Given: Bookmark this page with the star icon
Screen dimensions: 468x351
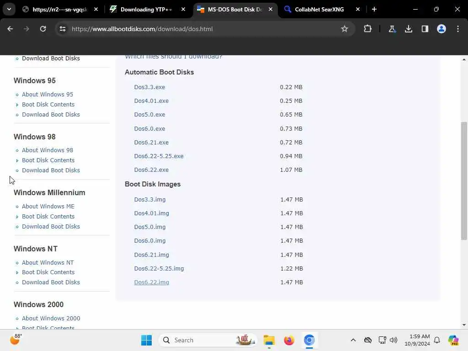Looking at the screenshot, I should (x=345, y=29).
